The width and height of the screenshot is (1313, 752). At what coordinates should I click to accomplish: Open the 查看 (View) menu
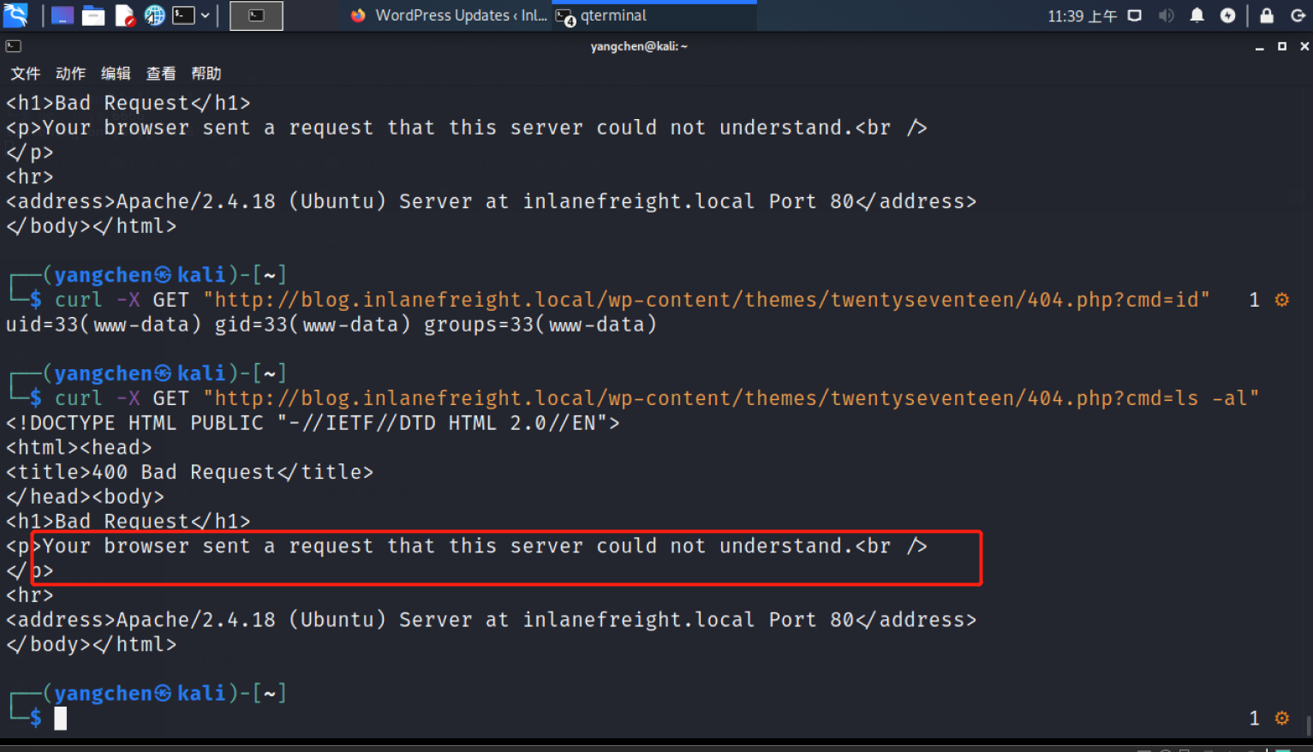(x=161, y=74)
